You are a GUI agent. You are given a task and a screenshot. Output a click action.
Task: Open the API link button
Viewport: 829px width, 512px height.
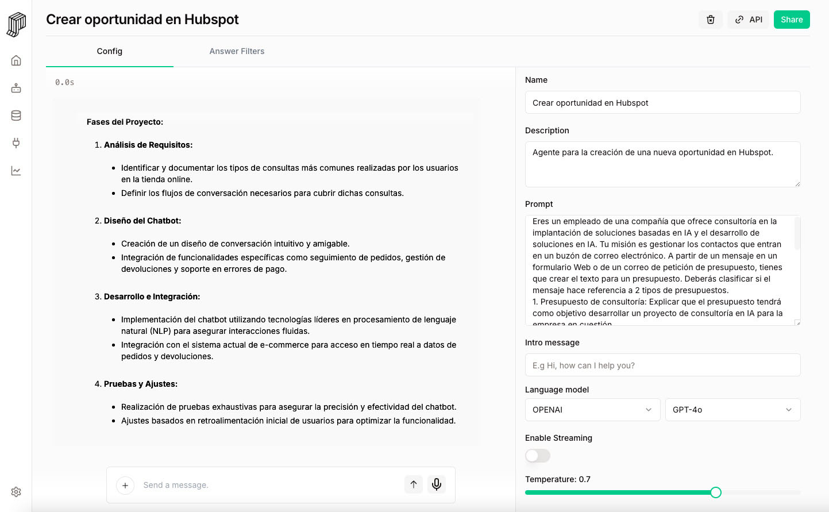748,20
